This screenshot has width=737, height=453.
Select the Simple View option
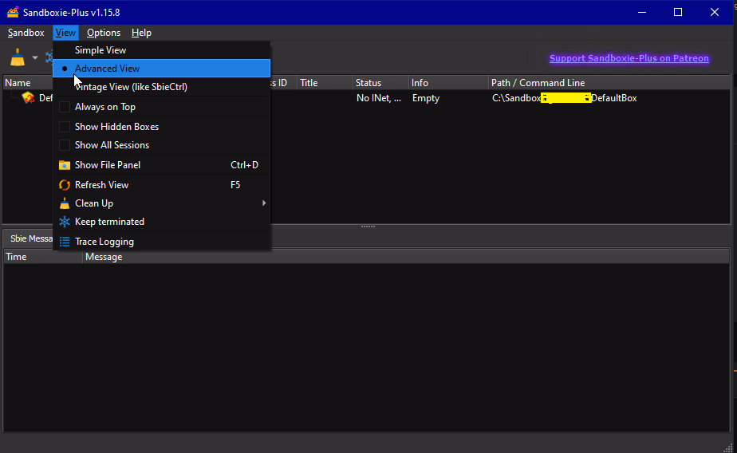(x=100, y=50)
